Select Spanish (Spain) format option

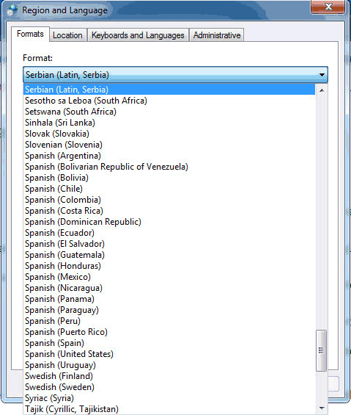coord(169,343)
